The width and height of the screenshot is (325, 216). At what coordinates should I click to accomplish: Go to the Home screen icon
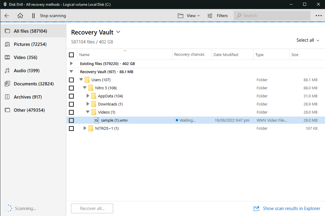pos(20,16)
